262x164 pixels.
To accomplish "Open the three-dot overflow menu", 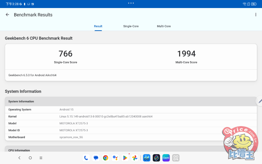I will tap(256, 15).
